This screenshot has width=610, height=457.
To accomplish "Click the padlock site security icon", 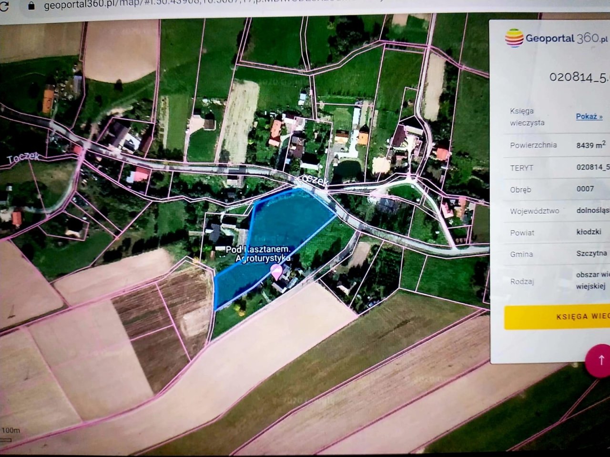I will pyautogui.click(x=31, y=6).
